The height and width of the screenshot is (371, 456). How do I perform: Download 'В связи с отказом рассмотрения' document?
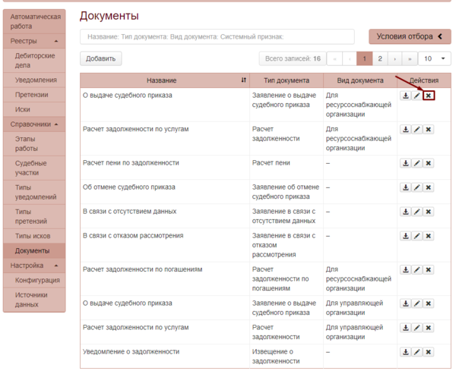(405, 236)
